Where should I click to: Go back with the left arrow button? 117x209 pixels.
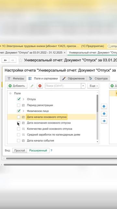click(x=6, y=60)
